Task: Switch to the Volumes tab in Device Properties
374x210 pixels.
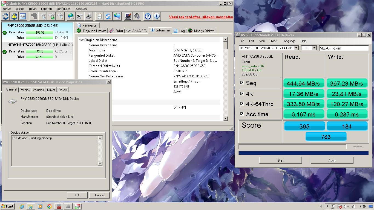Action: (x=38, y=90)
